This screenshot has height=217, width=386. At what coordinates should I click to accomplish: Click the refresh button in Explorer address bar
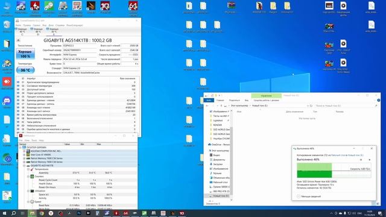tap(311, 106)
